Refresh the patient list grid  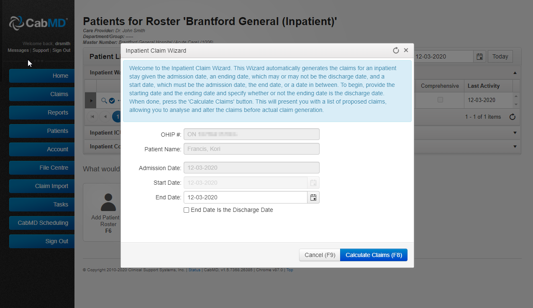(512, 117)
